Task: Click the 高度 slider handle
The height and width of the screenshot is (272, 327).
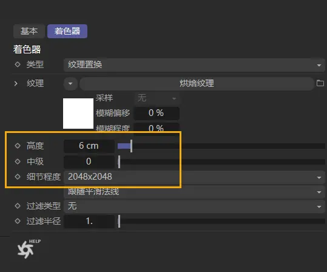Action: [x=131, y=146]
